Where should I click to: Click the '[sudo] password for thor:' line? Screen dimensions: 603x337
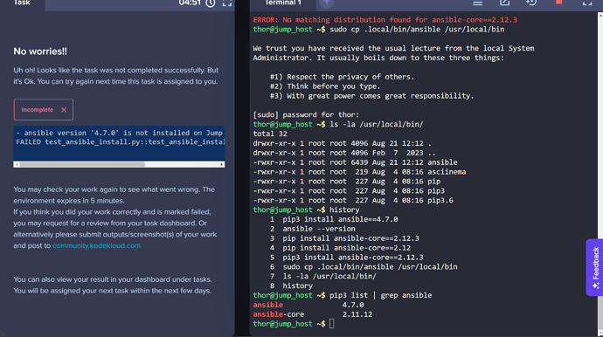(306, 115)
